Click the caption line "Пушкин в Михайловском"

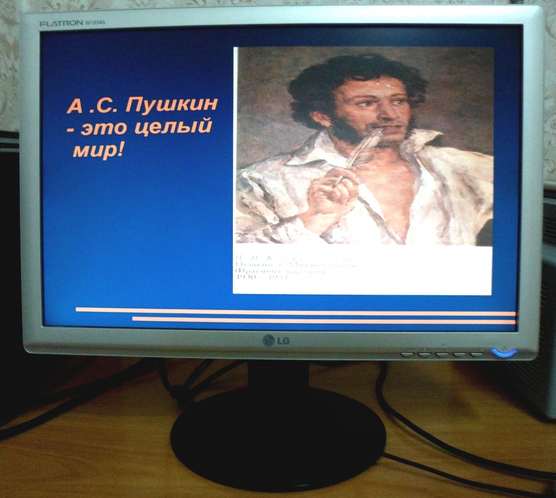(x=296, y=264)
